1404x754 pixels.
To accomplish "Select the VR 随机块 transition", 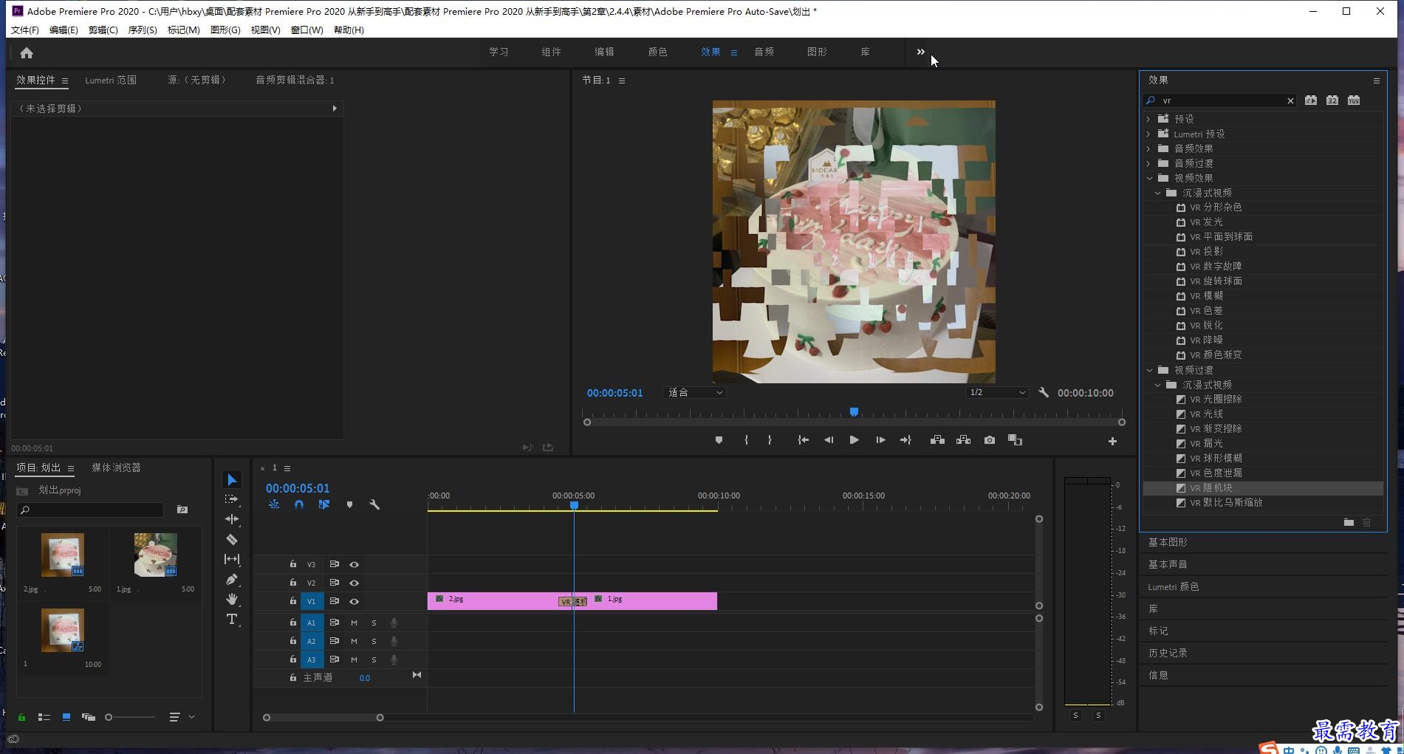I will coord(1211,488).
